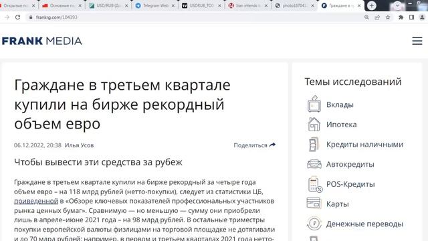Open the Вклады research topic

[x=340, y=104]
